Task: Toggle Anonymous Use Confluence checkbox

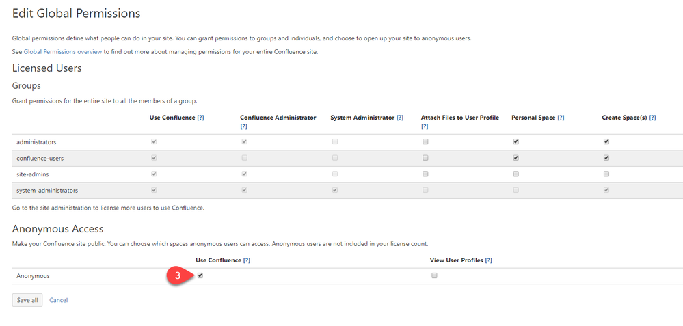Action: coord(200,275)
